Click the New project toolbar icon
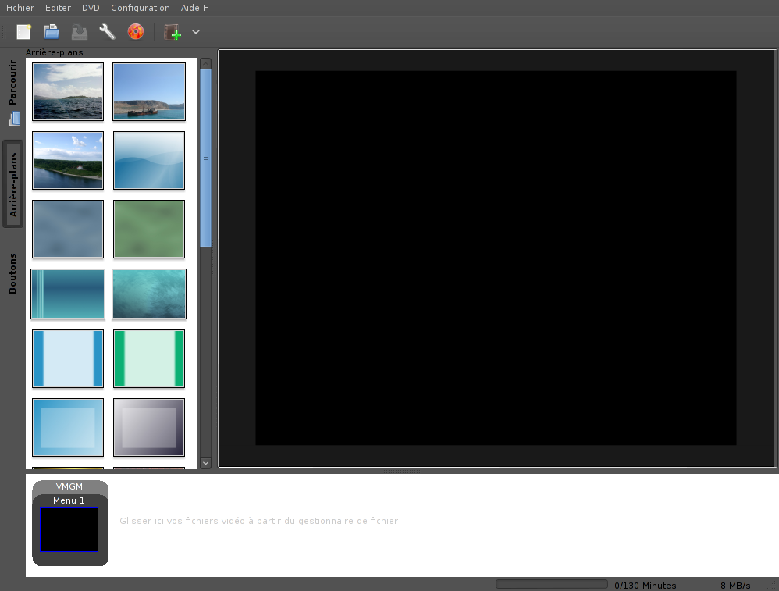This screenshot has width=779, height=591. 23,32
